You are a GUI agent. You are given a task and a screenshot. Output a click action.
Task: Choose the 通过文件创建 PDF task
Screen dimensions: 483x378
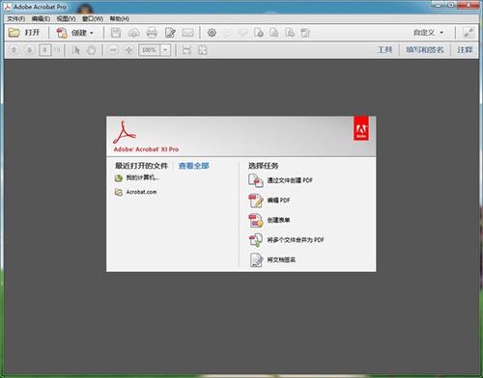tap(280, 180)
